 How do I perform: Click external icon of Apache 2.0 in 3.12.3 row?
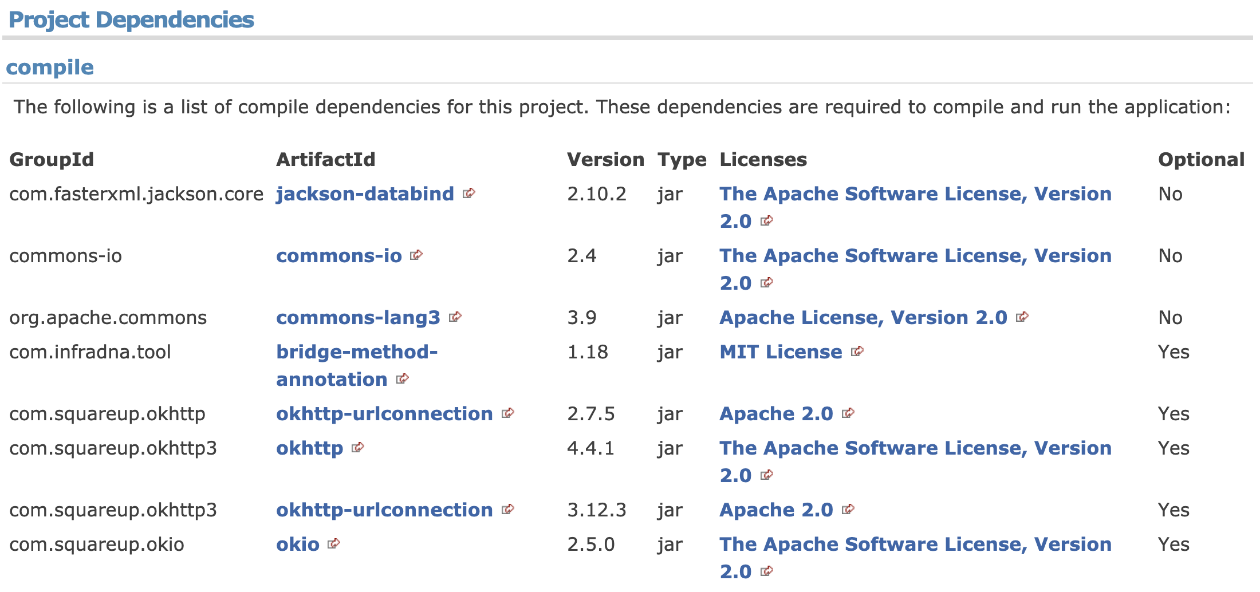click(848, 509)
